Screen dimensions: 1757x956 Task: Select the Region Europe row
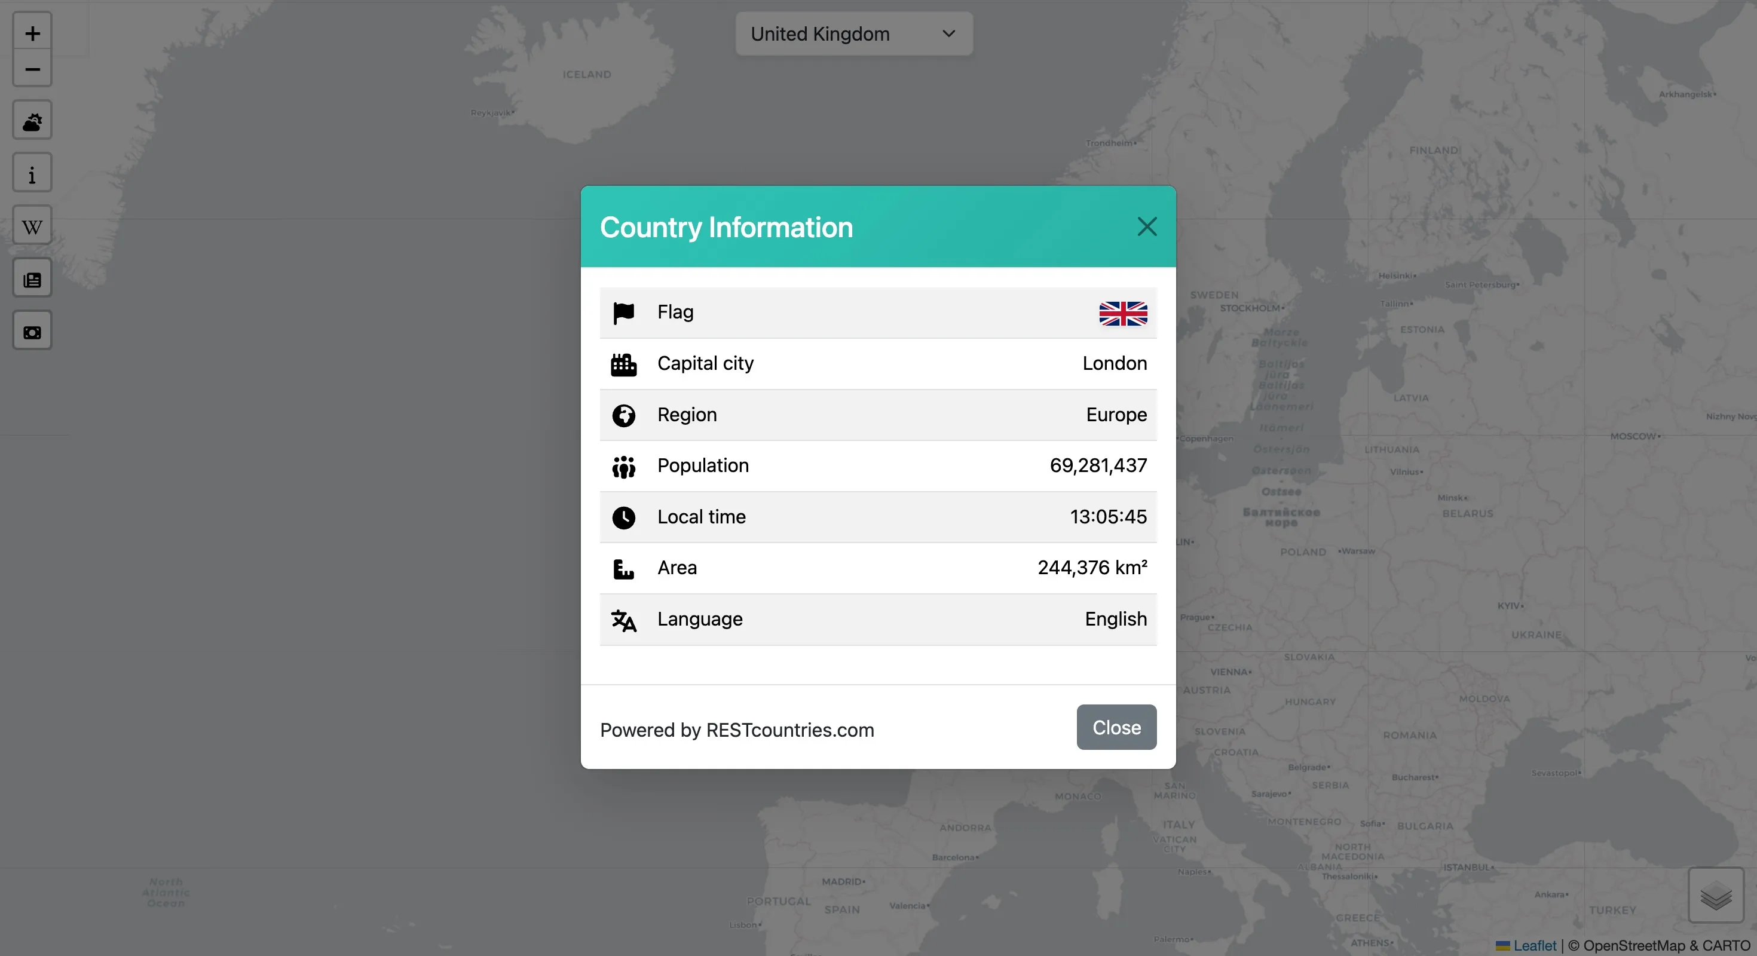(877, 415)
